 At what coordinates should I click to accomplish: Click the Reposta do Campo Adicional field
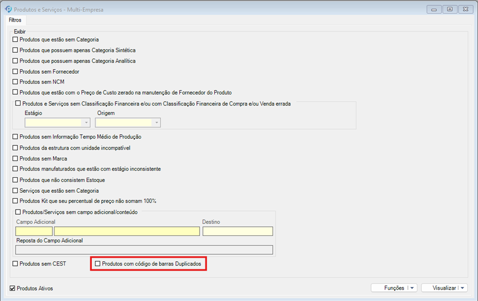click(x=144, y=250)
